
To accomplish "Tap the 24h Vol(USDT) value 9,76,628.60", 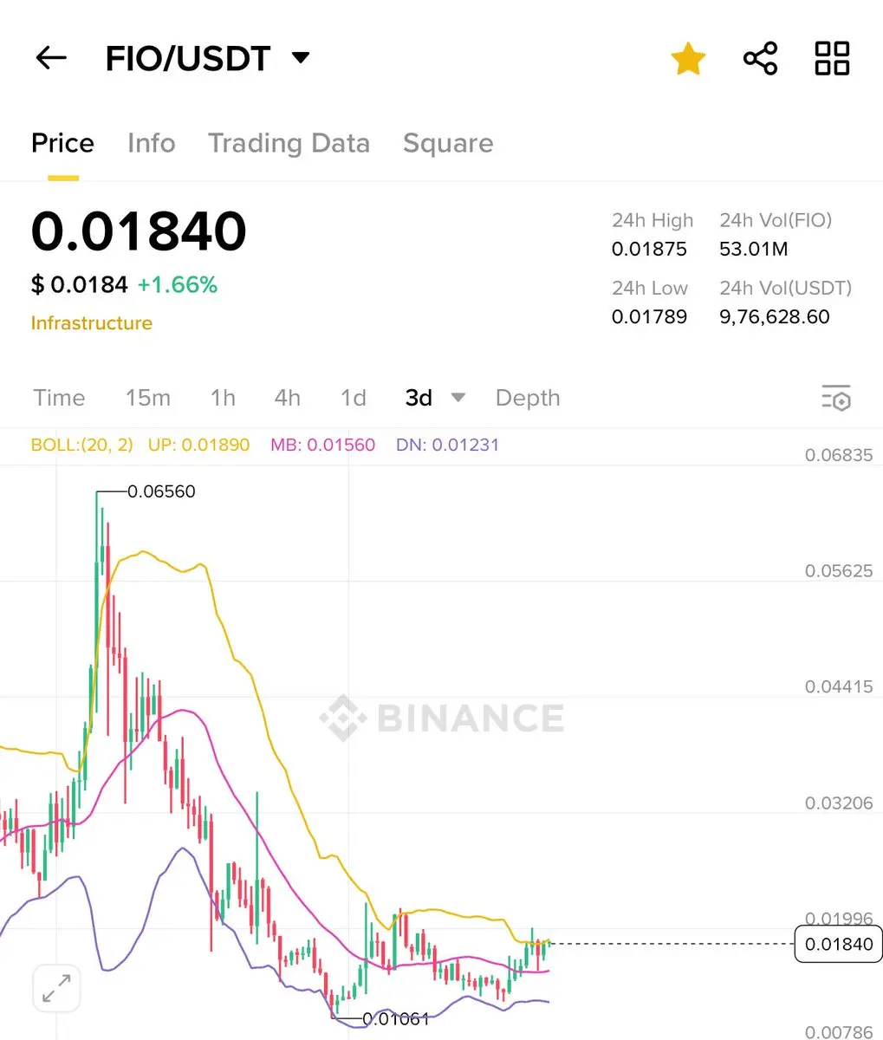I will click(x=775, y=317).
